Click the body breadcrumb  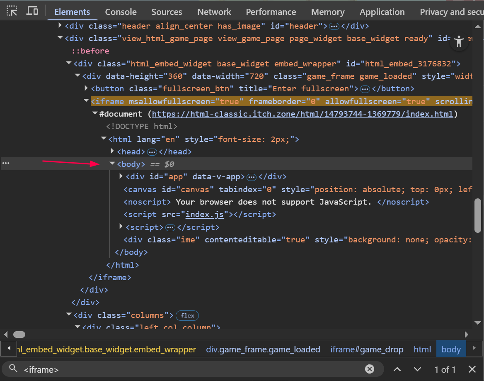(x=451, y=349)
